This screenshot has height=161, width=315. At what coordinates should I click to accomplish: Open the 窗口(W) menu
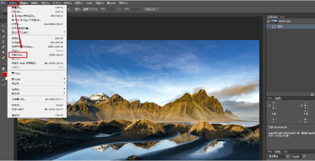coord(111,3)
